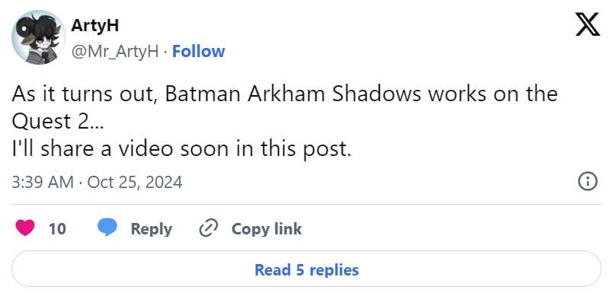This screenshot has height=293, width=613.
Task: Open Read 5 replies button
Action: [306, 269]
